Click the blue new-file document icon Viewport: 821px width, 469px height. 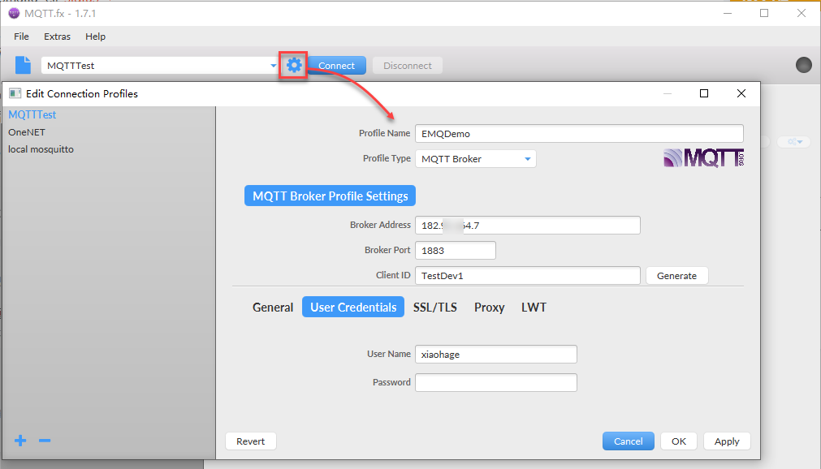23,65
